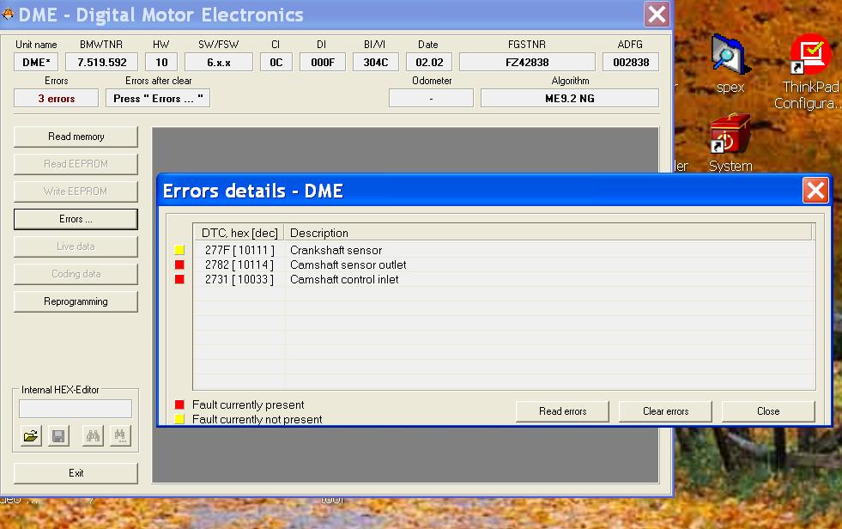Click the yellow status marker for Crankshaft sensor
The height and width of the screenshot is (529, 842).
pos(179,250)
